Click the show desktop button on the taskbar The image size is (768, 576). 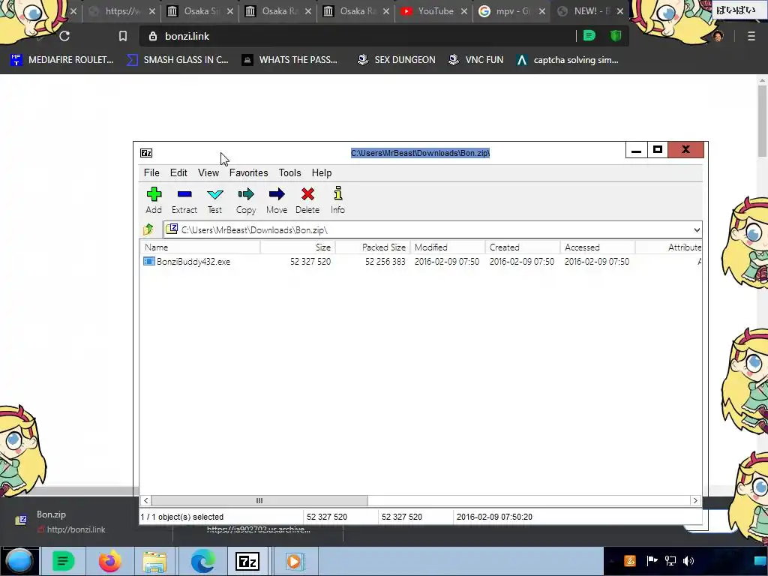pyautogui.click(x=760, y=561)
